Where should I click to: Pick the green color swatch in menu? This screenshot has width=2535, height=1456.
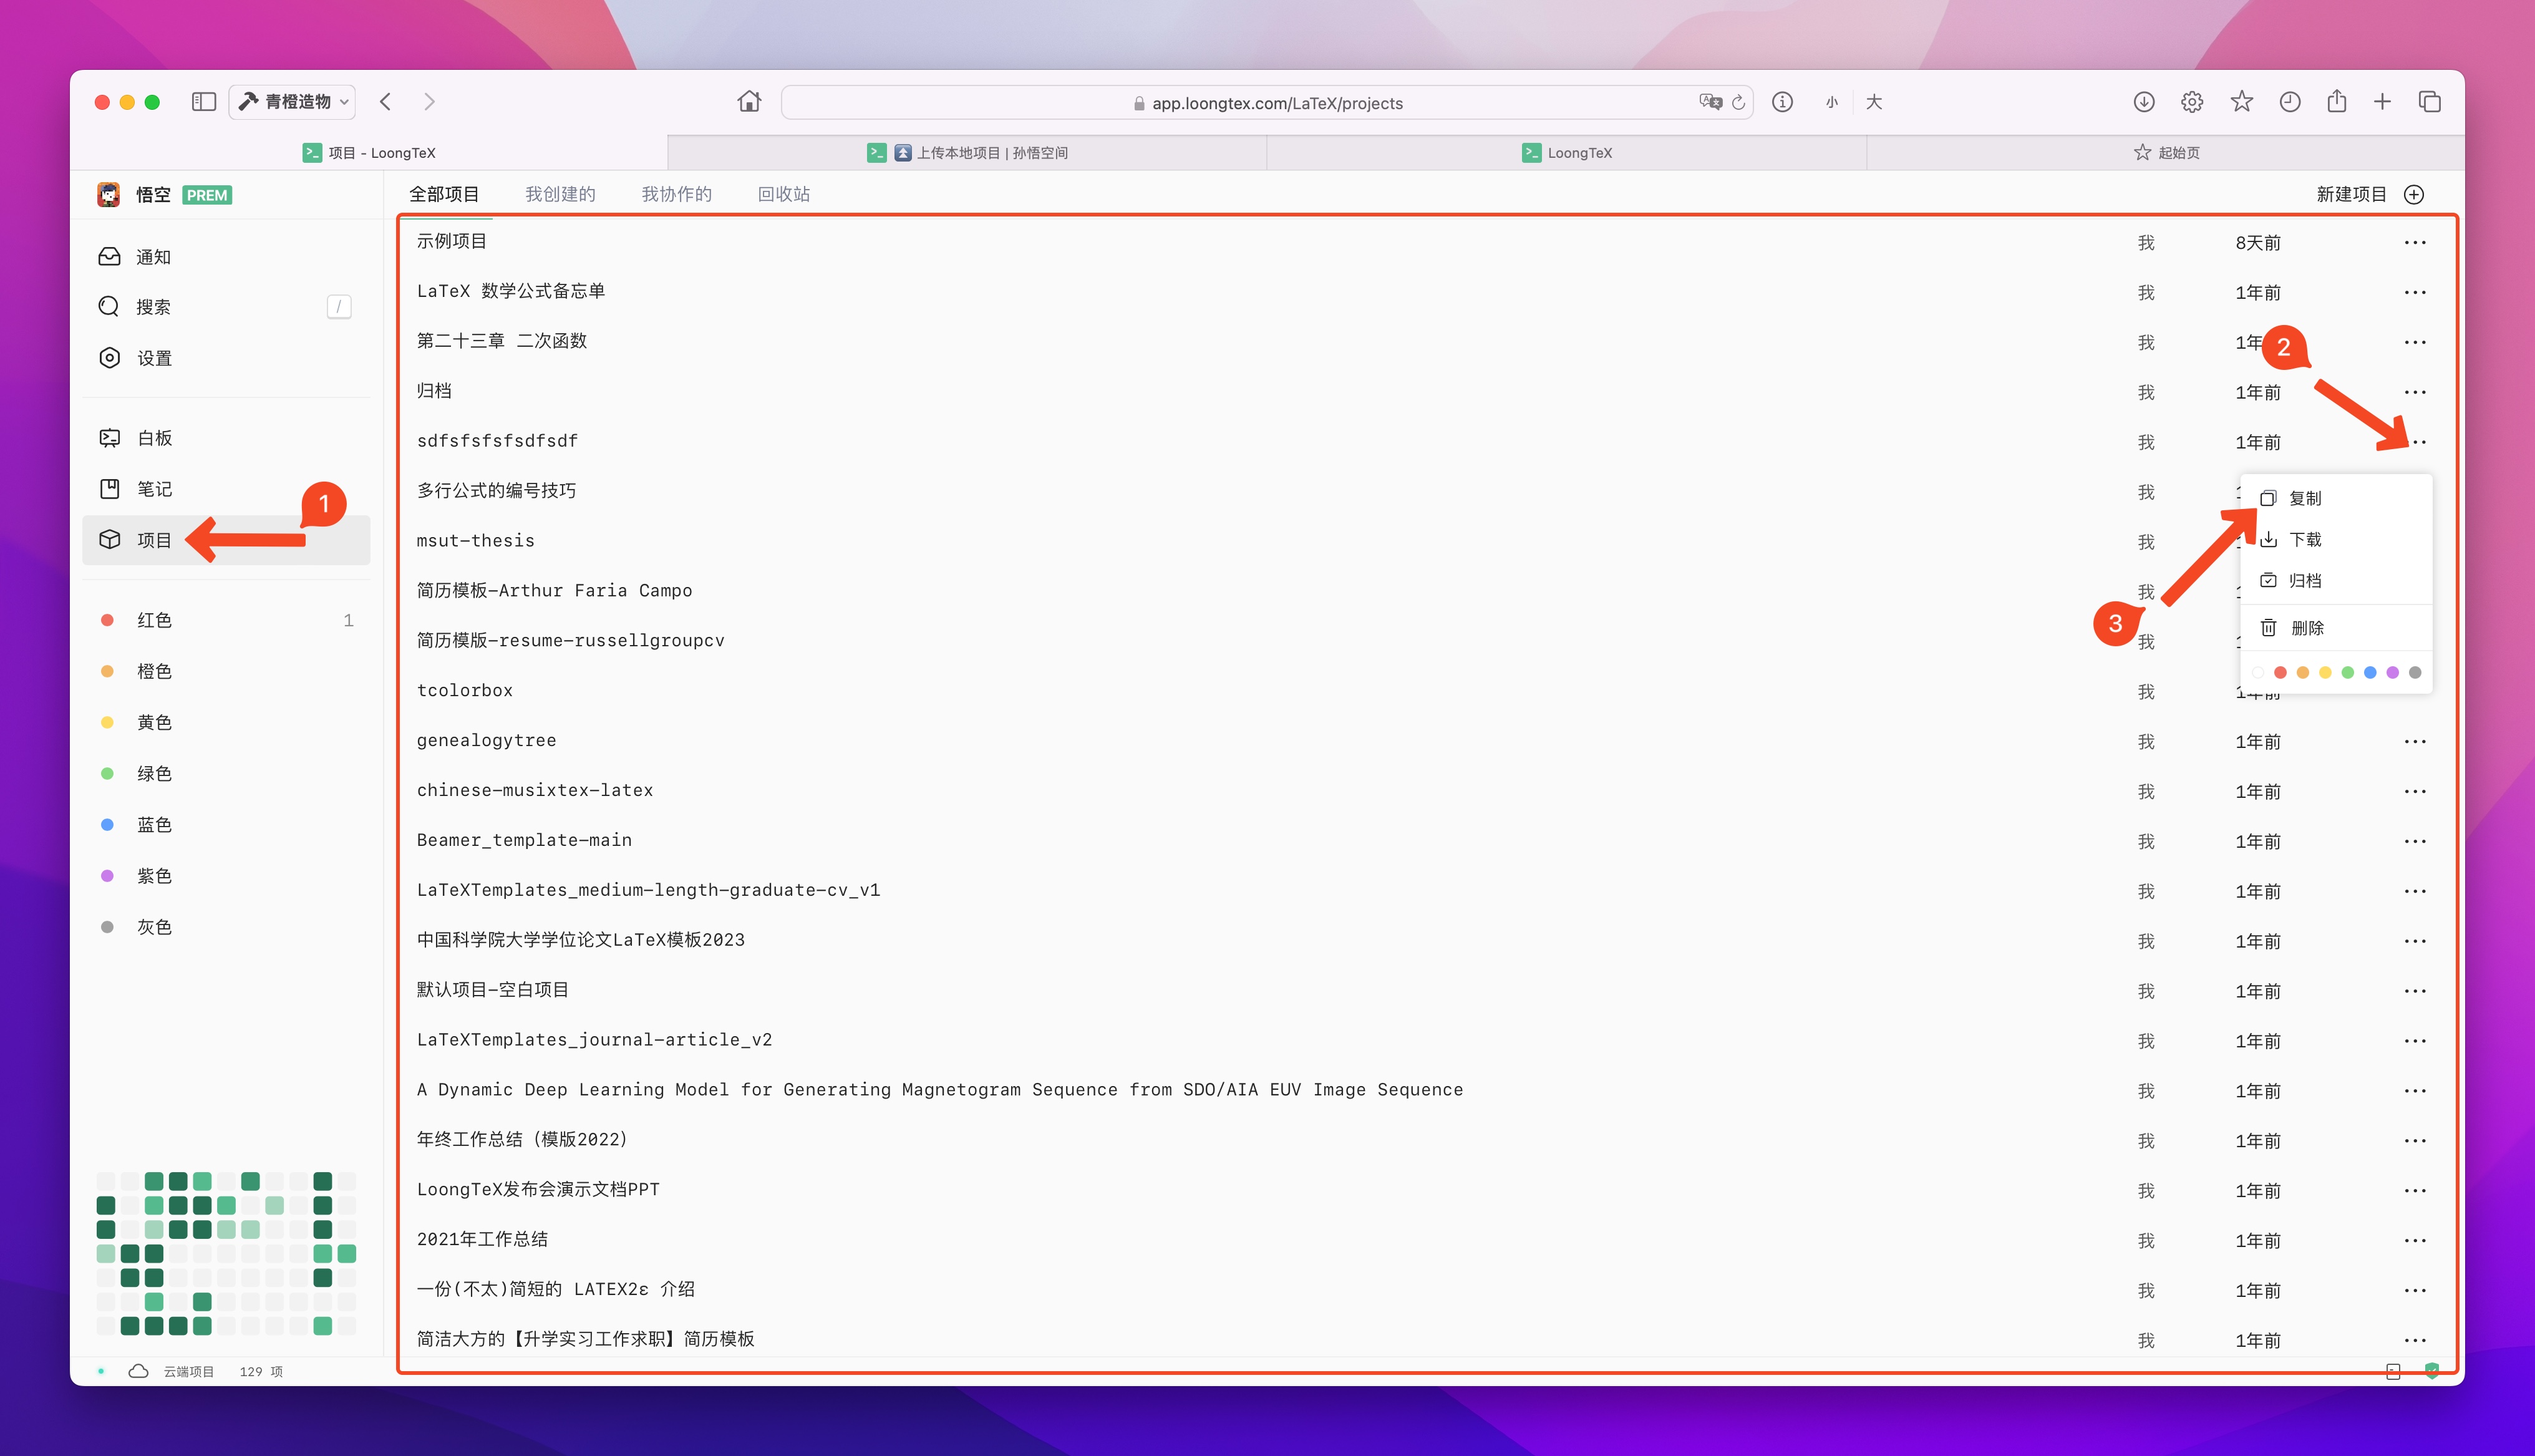(2348, 673)
